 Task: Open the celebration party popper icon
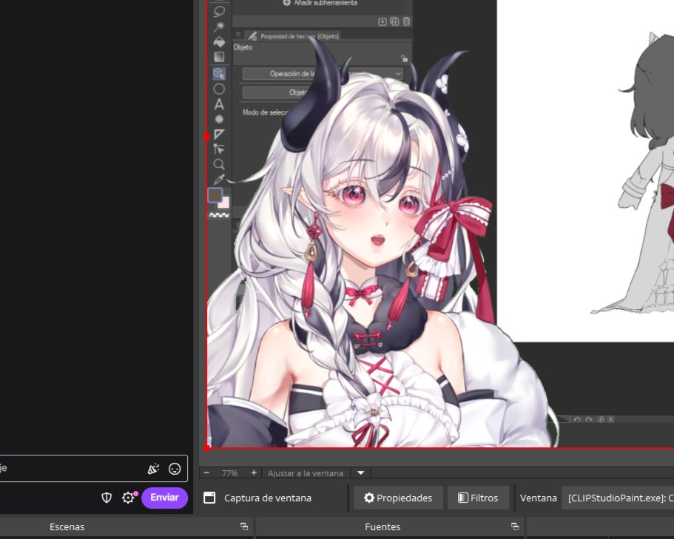(x=153, y=469)
